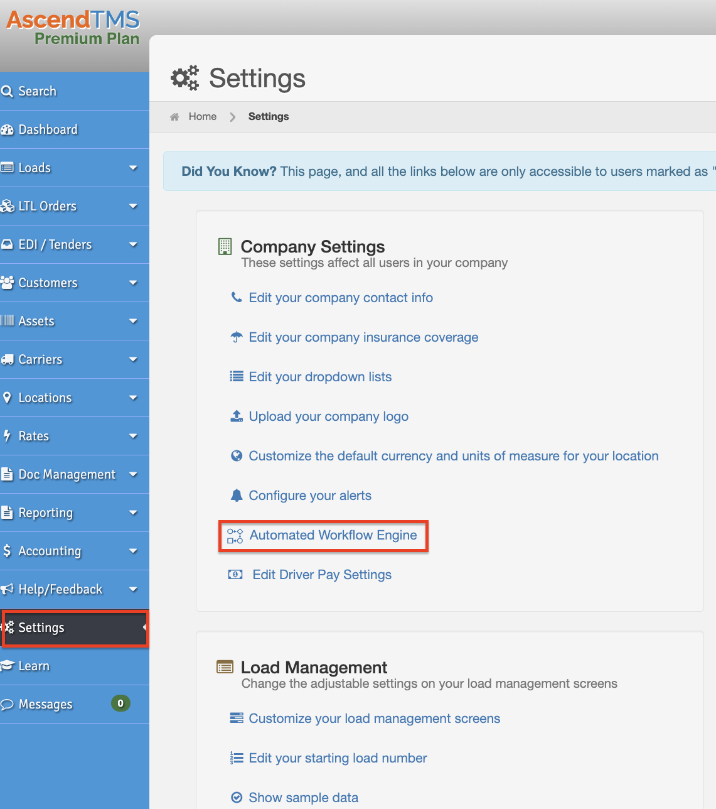This screenshot has height=809, width=716.
Task: Click the check-circle icon for sample data
Action: click(x=237, y=798)
